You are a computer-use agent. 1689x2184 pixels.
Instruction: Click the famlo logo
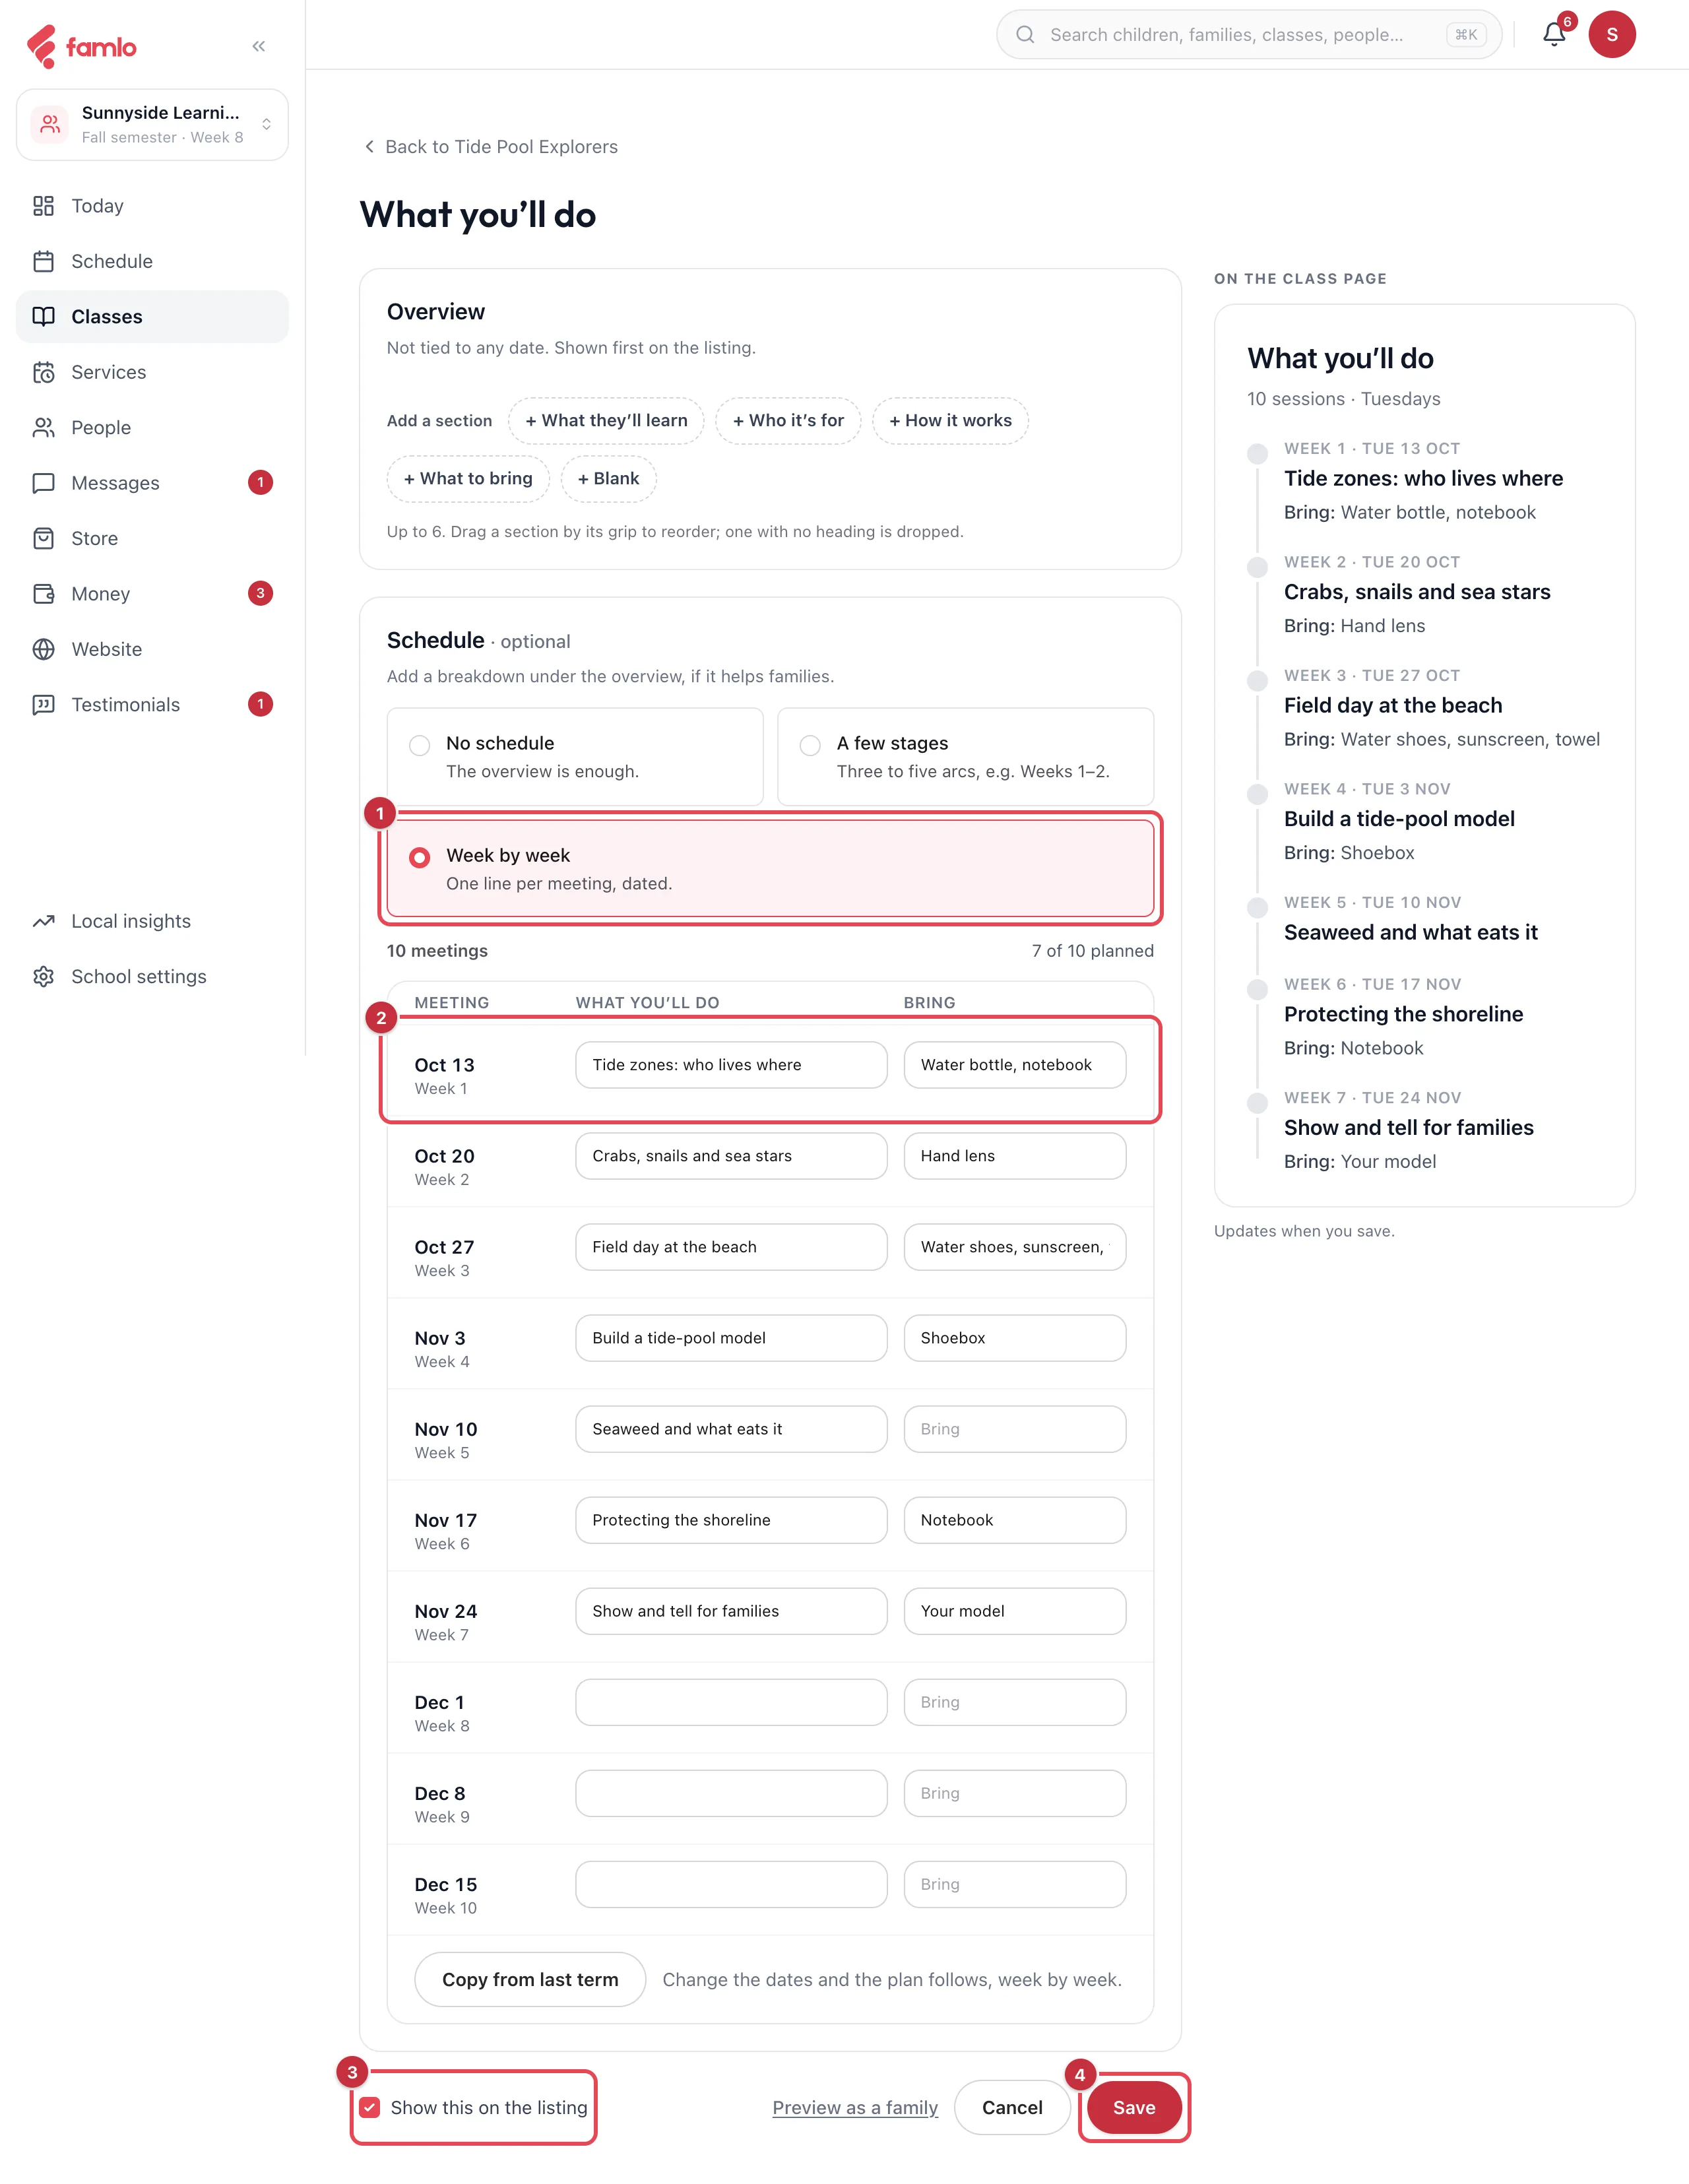pos(81,46)
